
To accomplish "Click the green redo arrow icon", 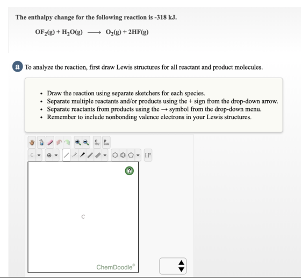I will click(67, 142).
